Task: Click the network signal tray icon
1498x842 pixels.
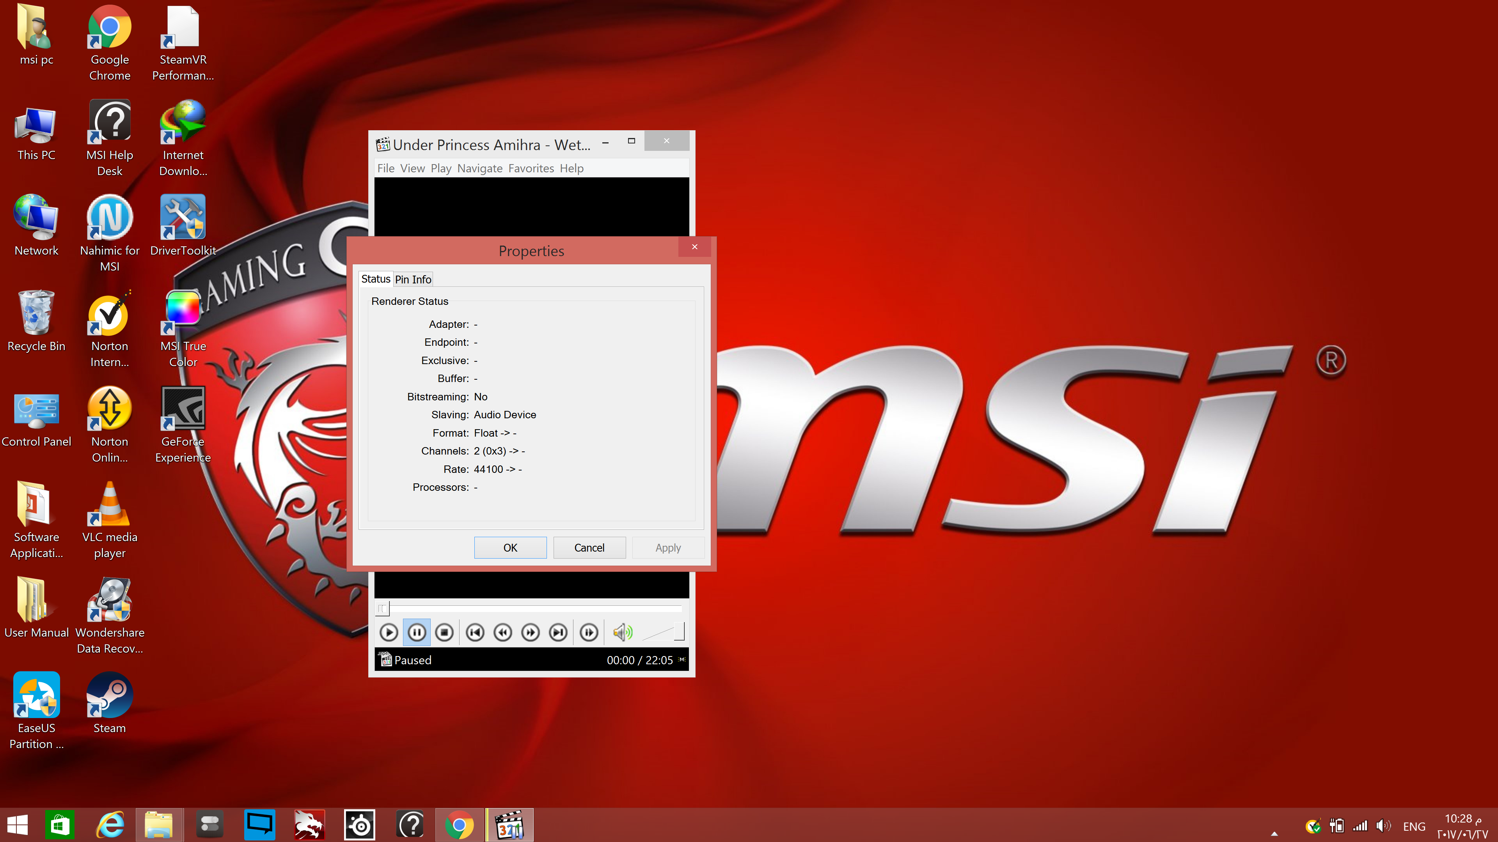Action: [1360, 826]
